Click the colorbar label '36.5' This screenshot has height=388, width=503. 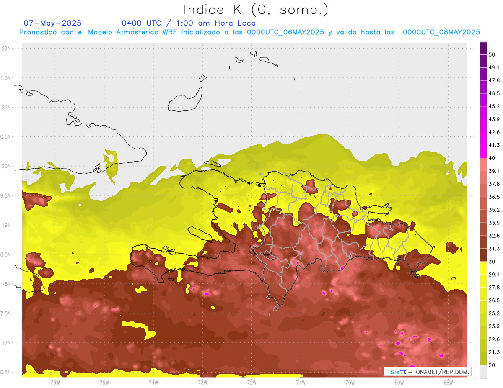(x=494, y=197)
